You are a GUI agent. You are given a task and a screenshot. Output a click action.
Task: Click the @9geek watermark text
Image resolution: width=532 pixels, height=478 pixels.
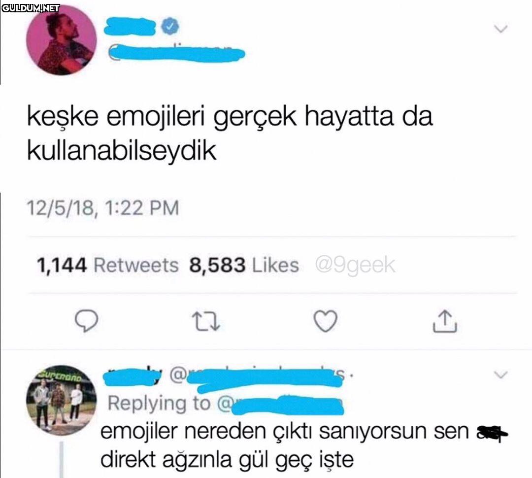coord(355,265)
